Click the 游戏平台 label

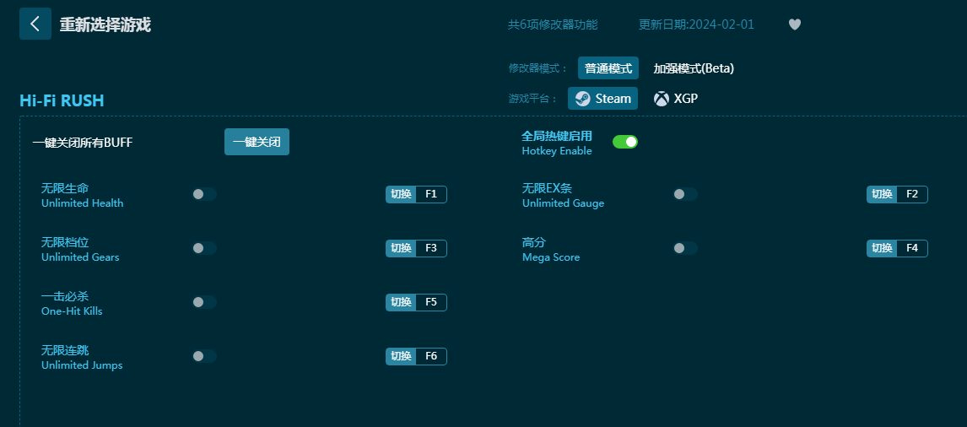532,99
